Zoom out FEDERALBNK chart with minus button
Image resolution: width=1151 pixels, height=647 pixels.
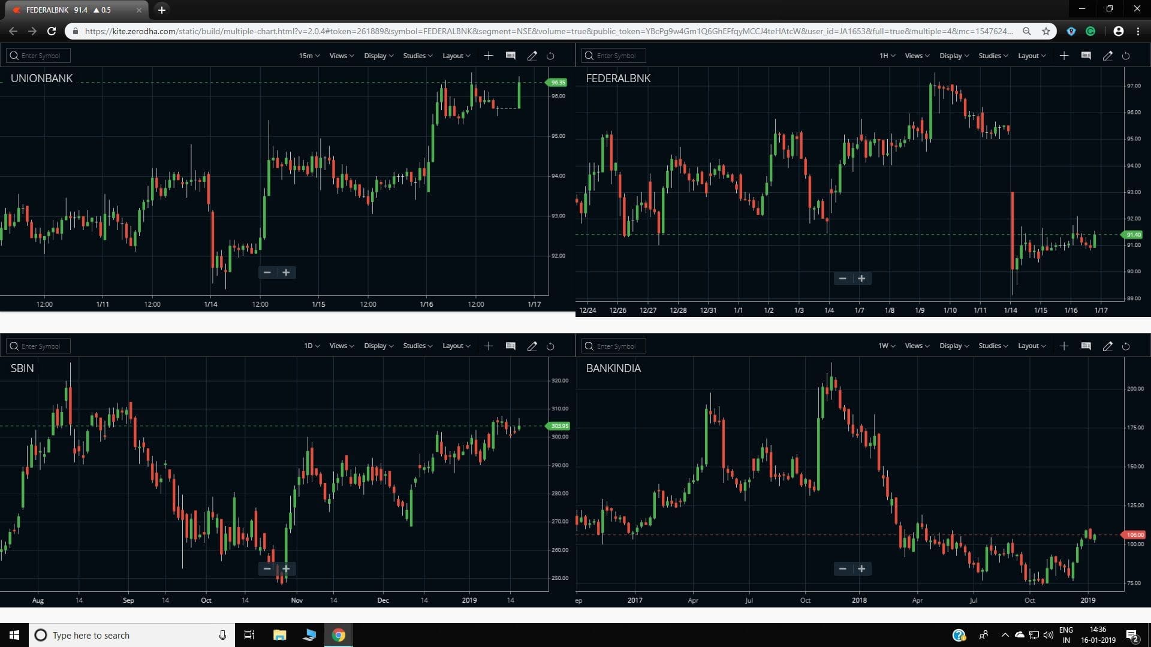(843, 279)
